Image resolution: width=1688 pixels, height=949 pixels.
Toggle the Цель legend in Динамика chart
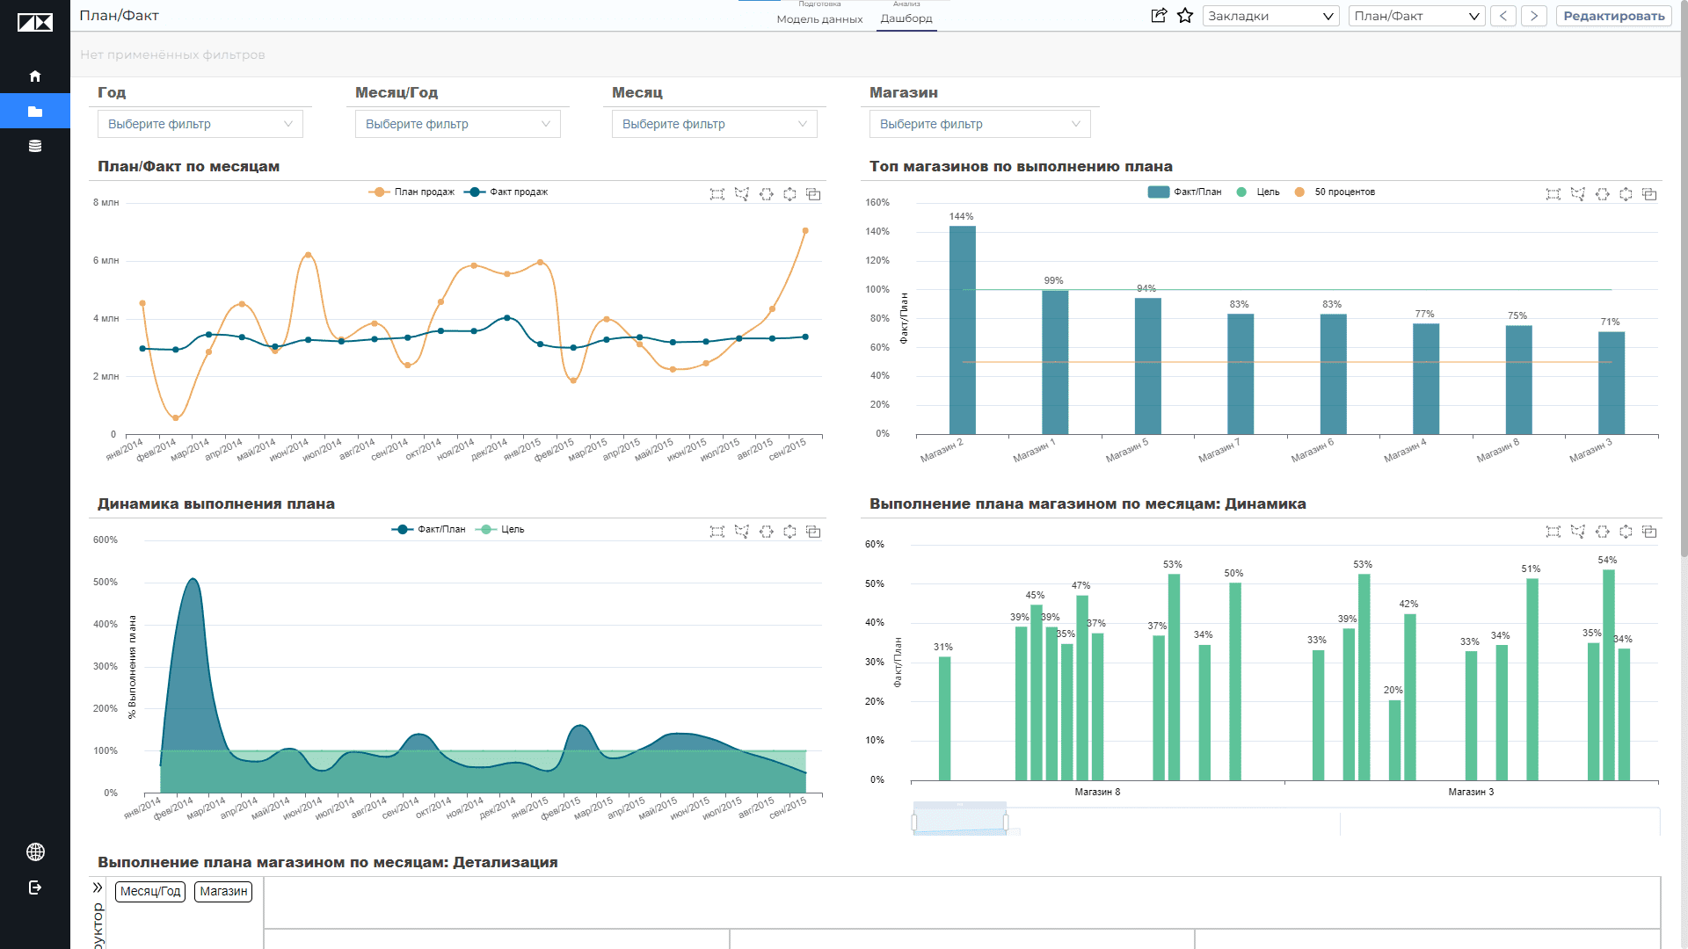point(499,529)
